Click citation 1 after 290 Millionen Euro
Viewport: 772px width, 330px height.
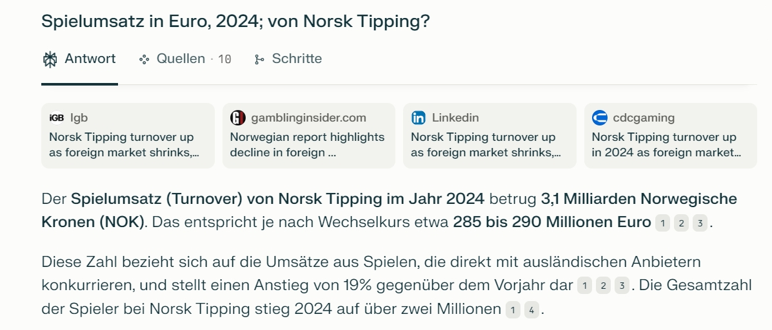point(663,224)
